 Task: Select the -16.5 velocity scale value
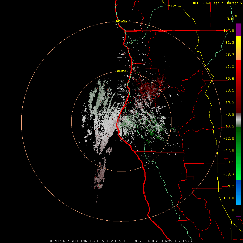tap(229, 126)
